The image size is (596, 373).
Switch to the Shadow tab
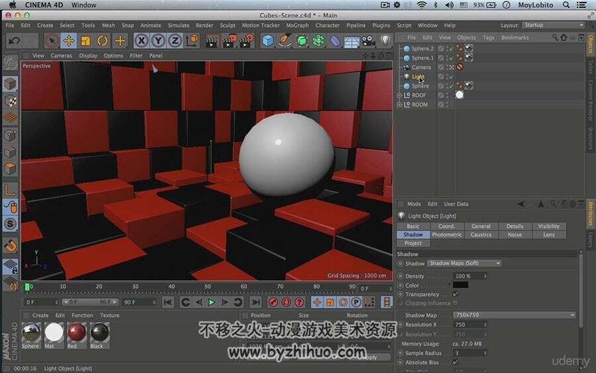point(413,235)
